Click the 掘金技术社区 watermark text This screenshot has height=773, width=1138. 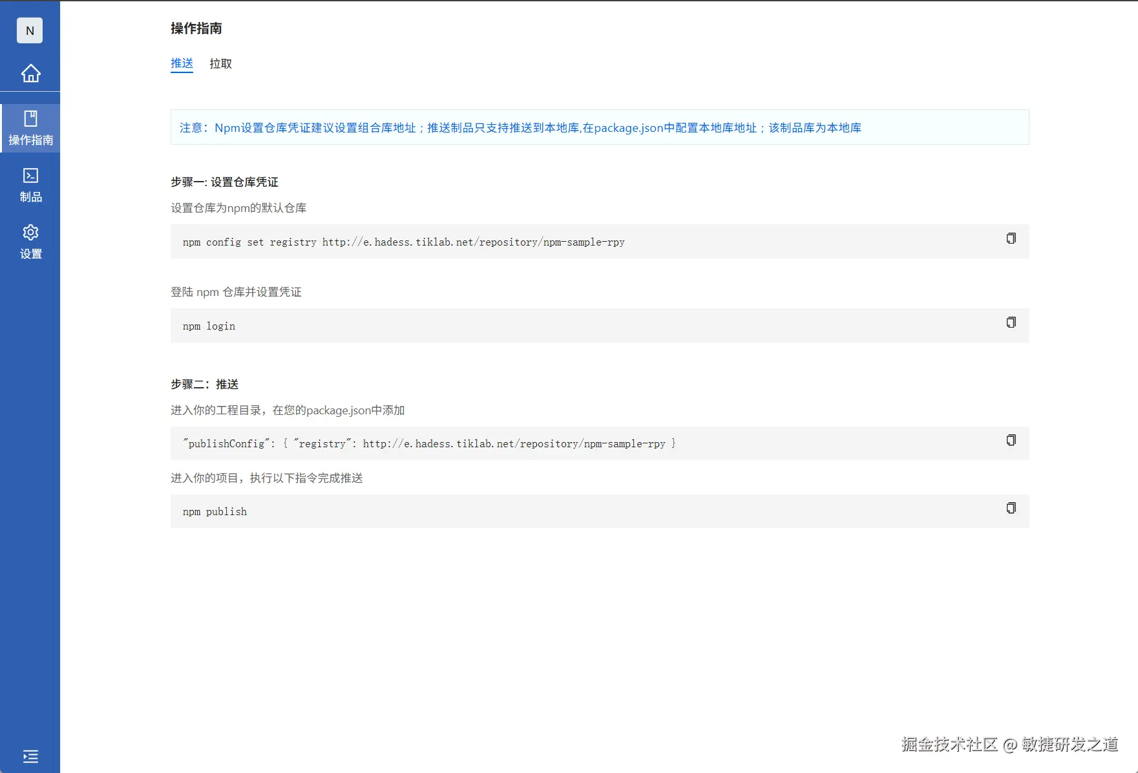pos(948,745)
